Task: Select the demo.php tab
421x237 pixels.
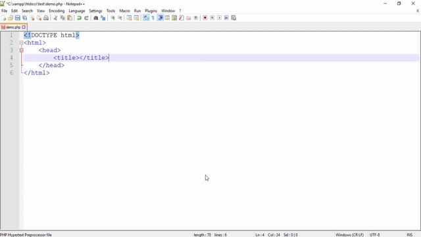Action: (12, 27)
